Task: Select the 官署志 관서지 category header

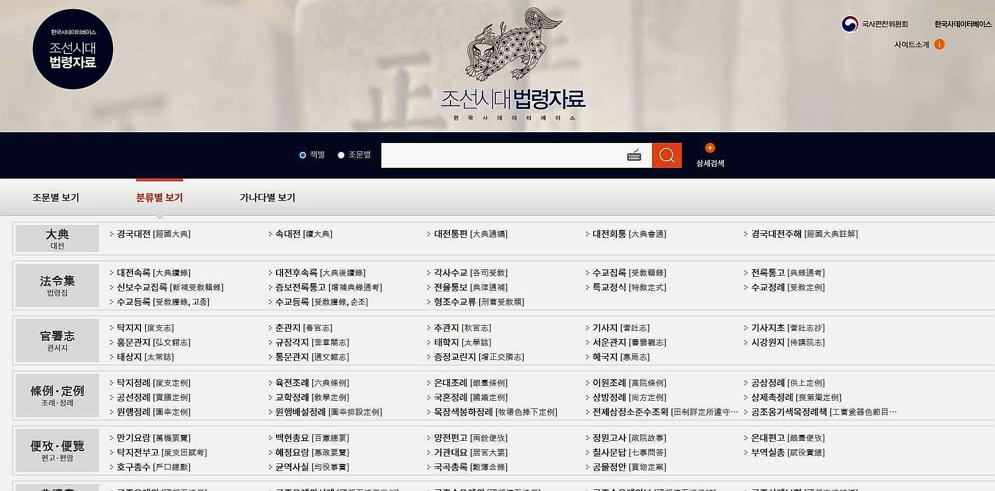Action: point(57,340)
